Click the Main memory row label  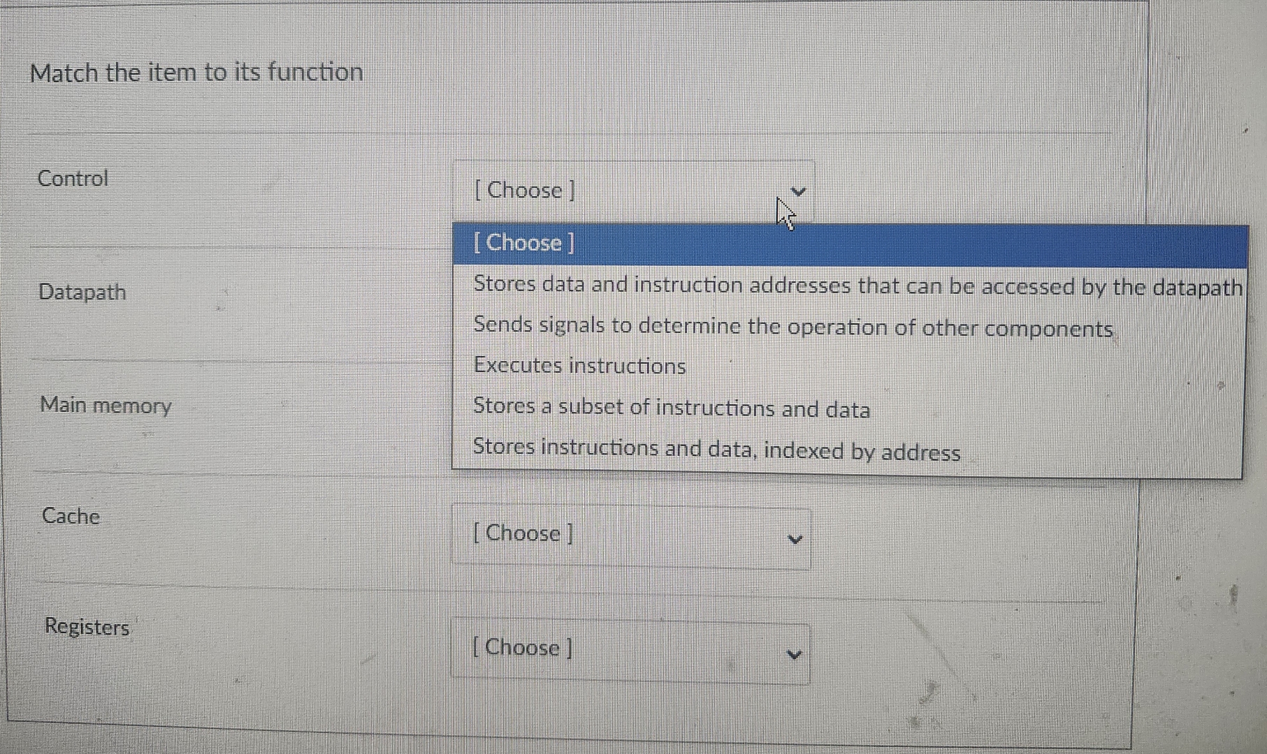coord(105,406)
